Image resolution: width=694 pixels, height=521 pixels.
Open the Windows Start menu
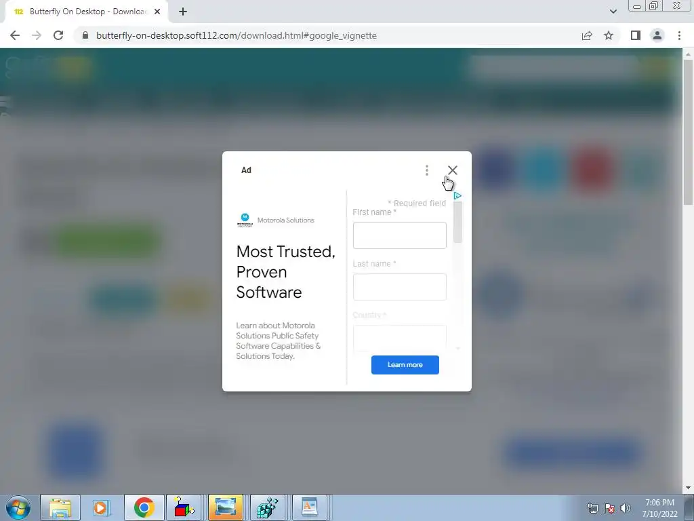[18, 507]
